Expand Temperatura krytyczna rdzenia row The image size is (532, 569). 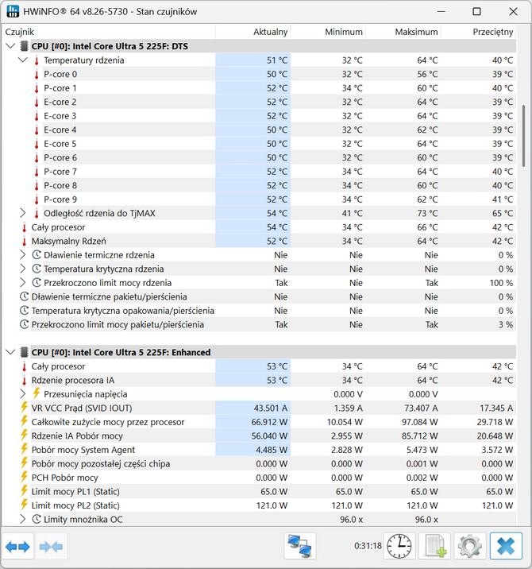point(23,269)
